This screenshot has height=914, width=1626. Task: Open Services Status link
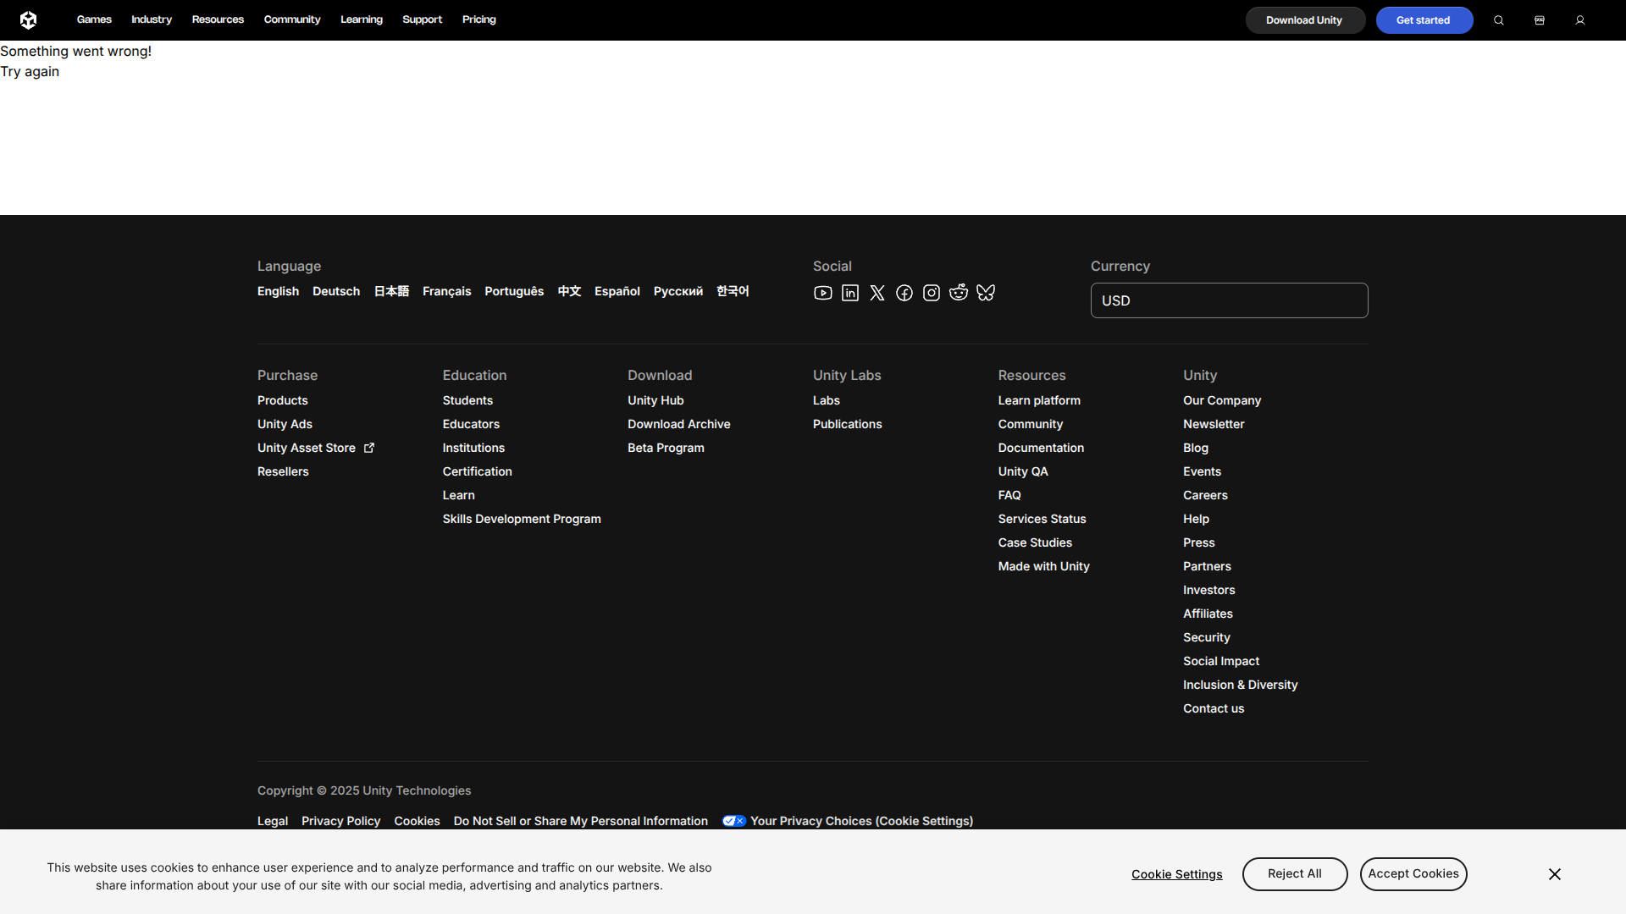point(1042,519)
